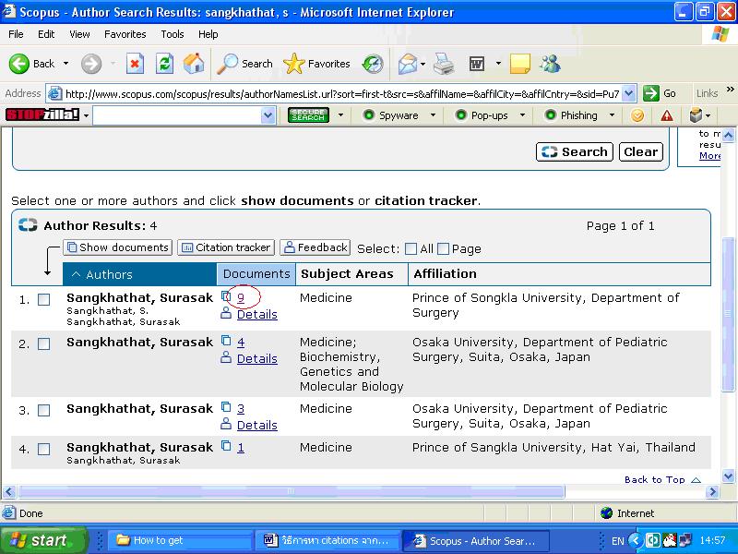Expand the Mail button dropdown arrow

click(x=423, y=64)
